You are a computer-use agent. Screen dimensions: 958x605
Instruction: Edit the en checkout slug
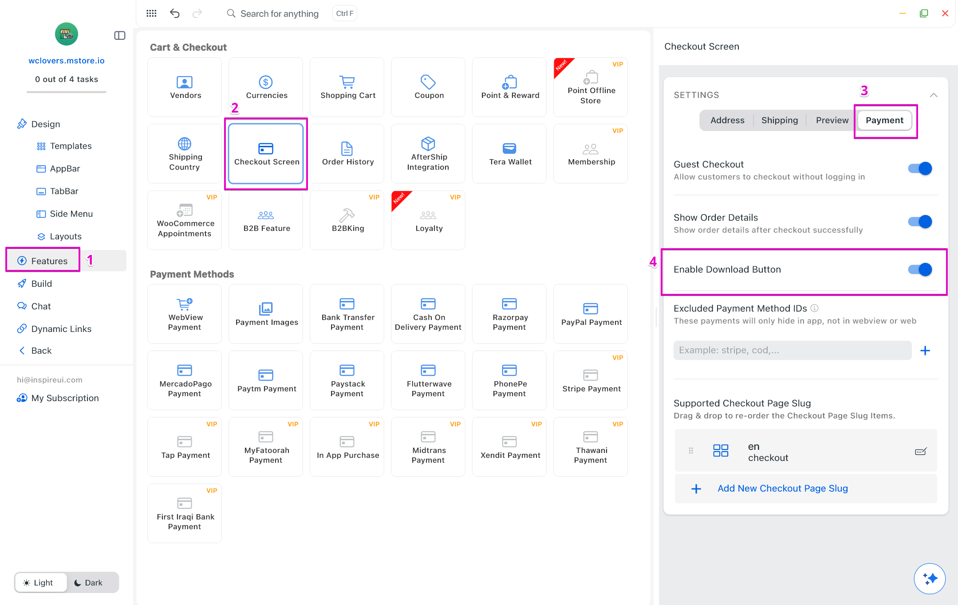(x=921, y=452)
